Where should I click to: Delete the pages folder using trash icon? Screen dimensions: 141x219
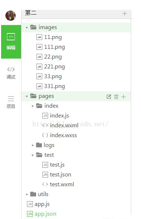pyautogui.click(x=116, y=97)
